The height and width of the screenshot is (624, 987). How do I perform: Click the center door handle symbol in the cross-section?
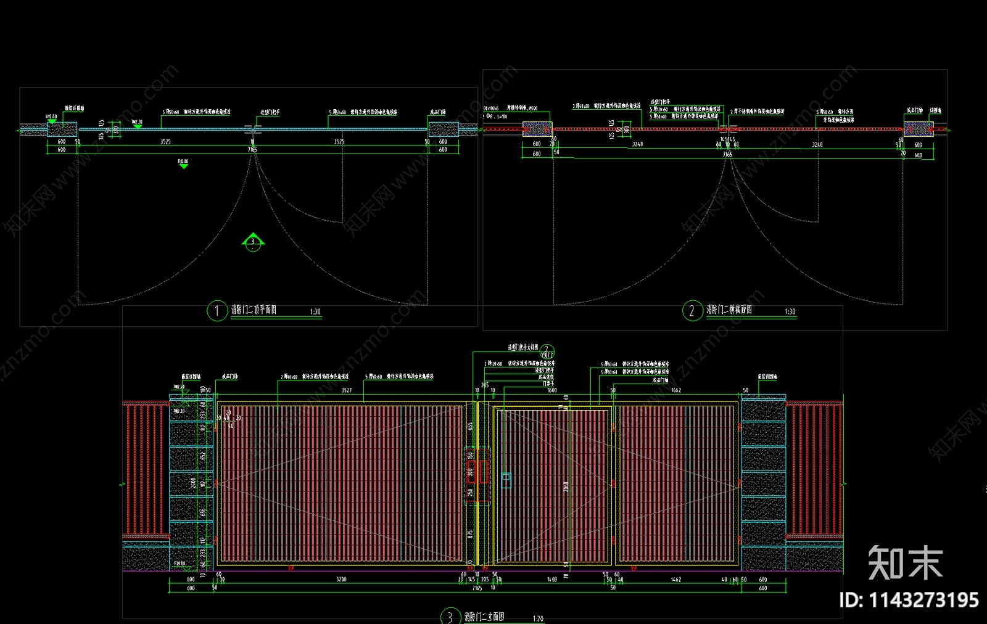(x=728, y=129)
